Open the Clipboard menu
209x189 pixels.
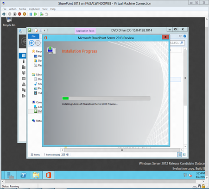tap(34, 9)
